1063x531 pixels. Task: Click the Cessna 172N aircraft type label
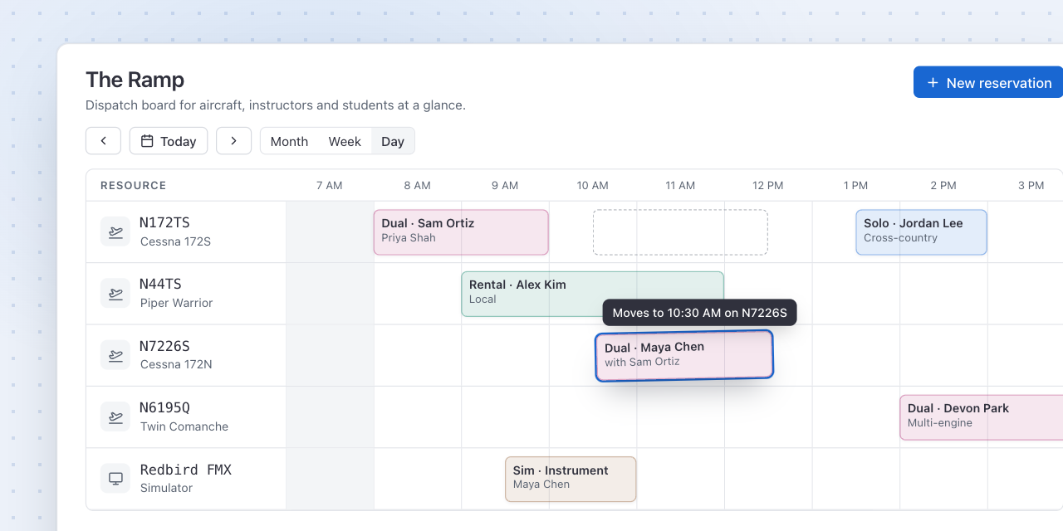tap(176, 364)
